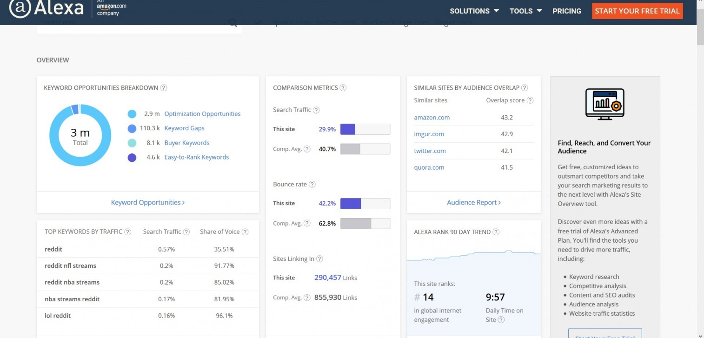This screenshot has width=704, height=338.
Task: Expand the Solutions dropdown menu
Action: pos(474,11)
